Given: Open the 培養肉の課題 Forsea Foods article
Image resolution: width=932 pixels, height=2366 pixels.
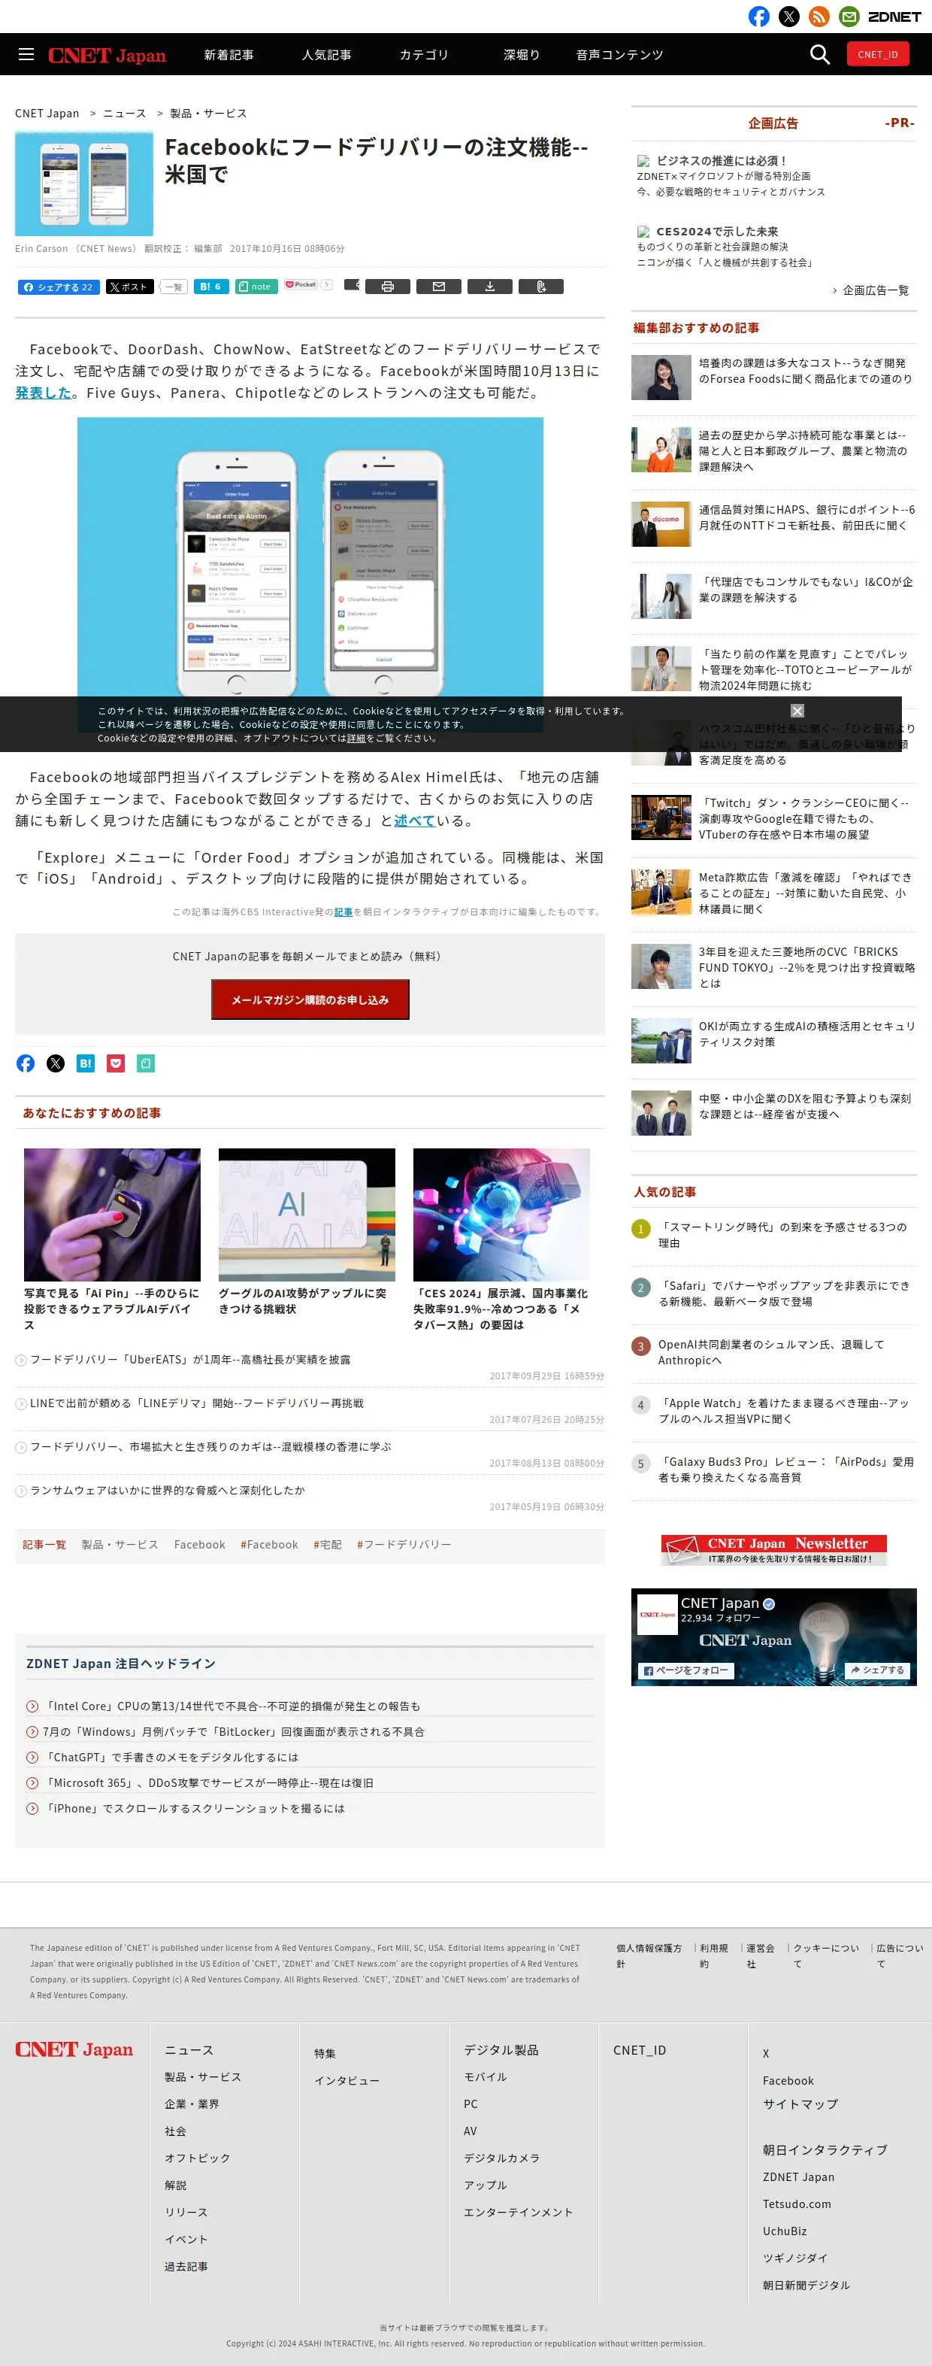Looking at the screenshot, I should (806, 371).
